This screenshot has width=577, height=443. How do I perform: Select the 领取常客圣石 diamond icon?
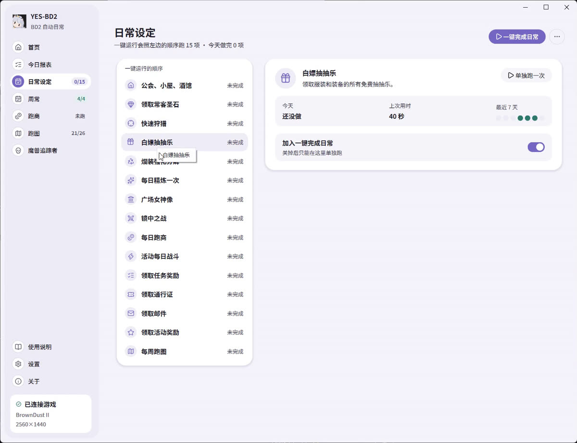(x=130, y=104)
